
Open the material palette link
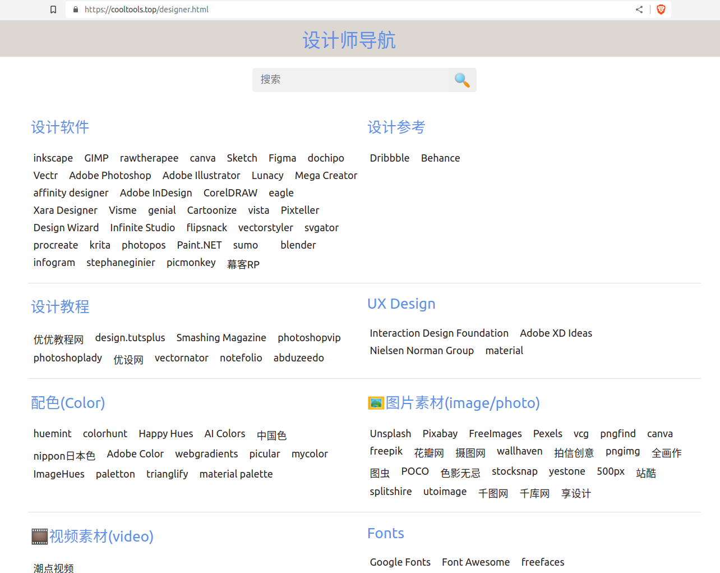tap(236, 474)
